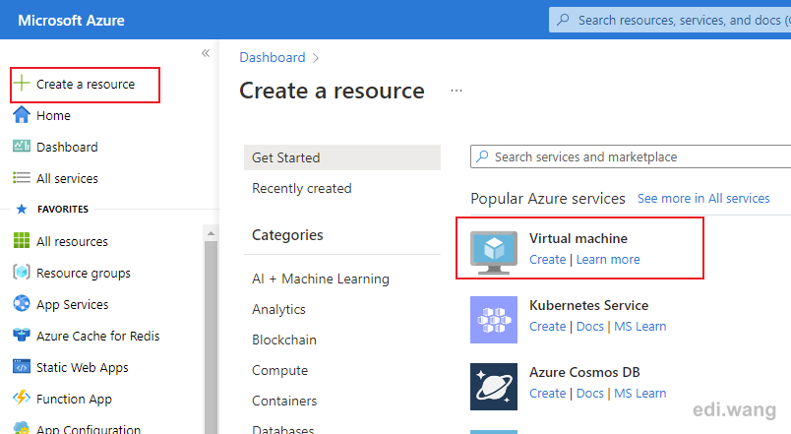Click the Function App label
The height and width of the screenshot is (434, 791).
[74, 399]
